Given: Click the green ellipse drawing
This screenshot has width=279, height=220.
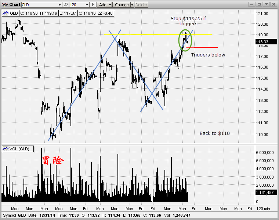Looking at the screenshot, I should [x=185, y=41].
